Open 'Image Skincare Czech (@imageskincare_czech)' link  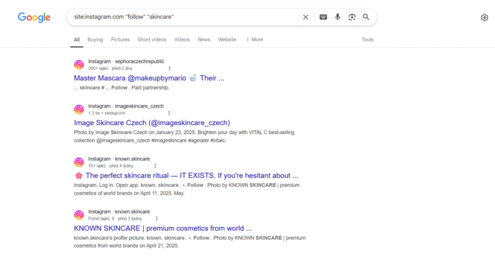pyautogui.click(x=152, y=123)
